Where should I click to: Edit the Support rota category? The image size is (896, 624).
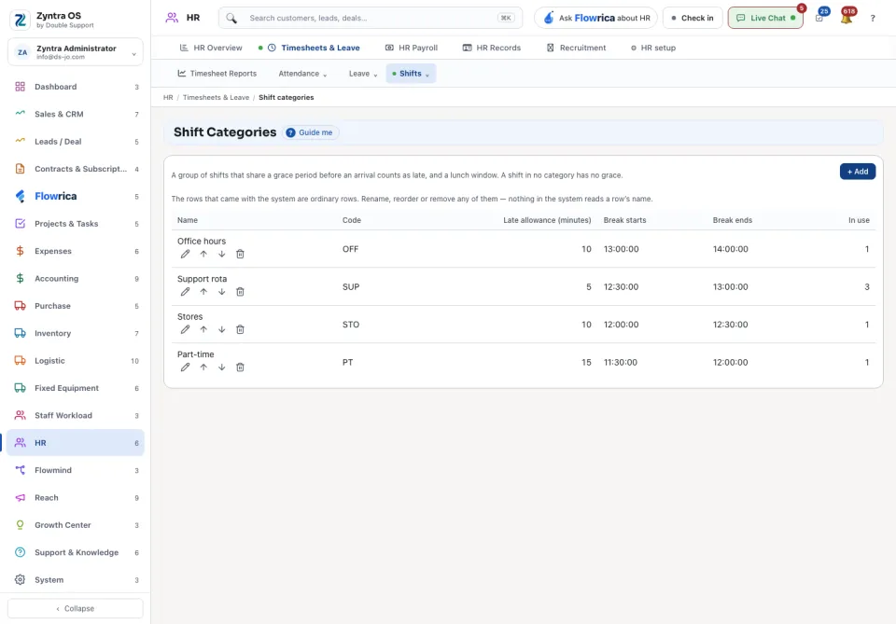tap(185, 292)
